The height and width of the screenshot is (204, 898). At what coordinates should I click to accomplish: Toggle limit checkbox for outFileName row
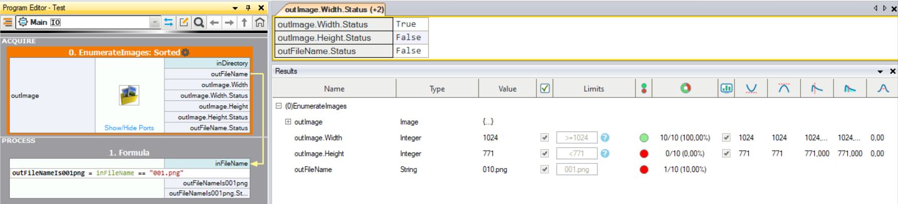(x=544, y=169)
